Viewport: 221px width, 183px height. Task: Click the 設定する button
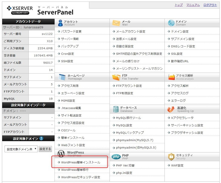45,149
